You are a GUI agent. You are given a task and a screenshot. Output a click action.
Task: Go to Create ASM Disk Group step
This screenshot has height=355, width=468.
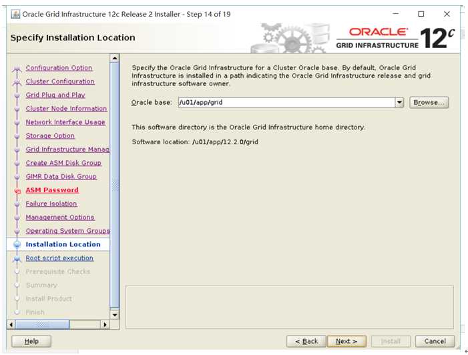click(x=63, y=163)
